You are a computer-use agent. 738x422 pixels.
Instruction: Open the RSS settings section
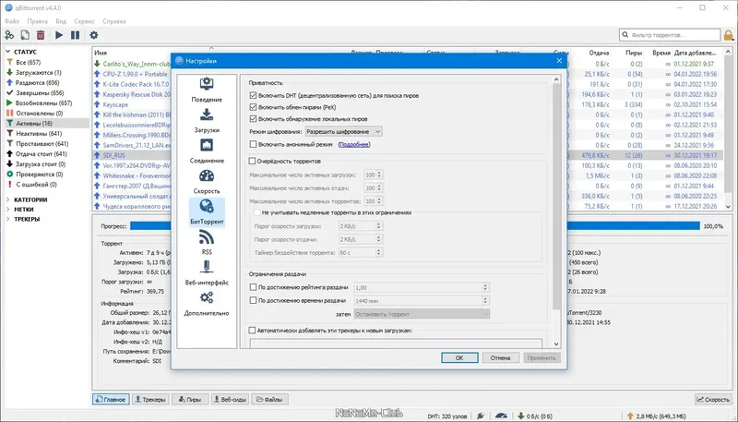point(207,243)
